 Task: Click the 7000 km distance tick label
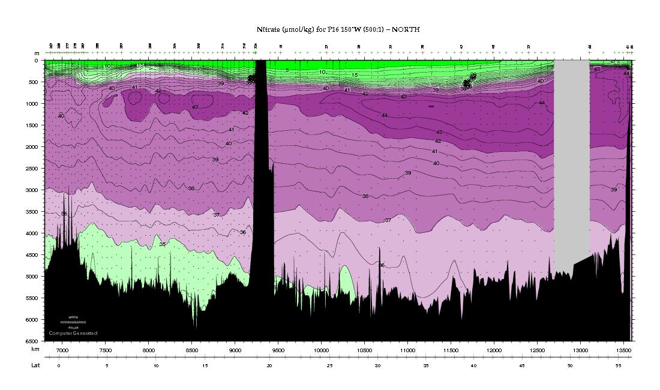[x=62, y=350]
